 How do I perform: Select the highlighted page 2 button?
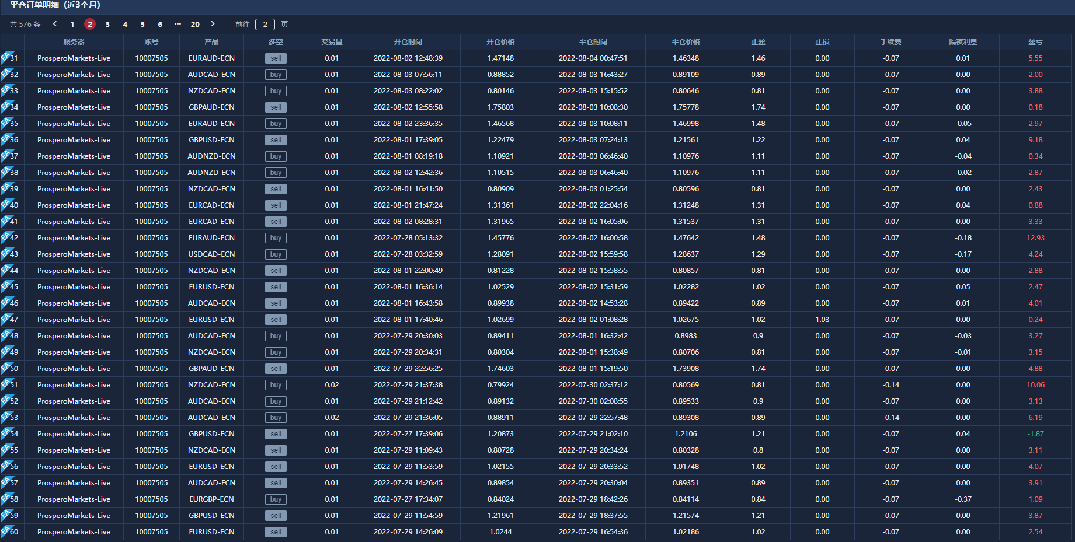point(90,24)
